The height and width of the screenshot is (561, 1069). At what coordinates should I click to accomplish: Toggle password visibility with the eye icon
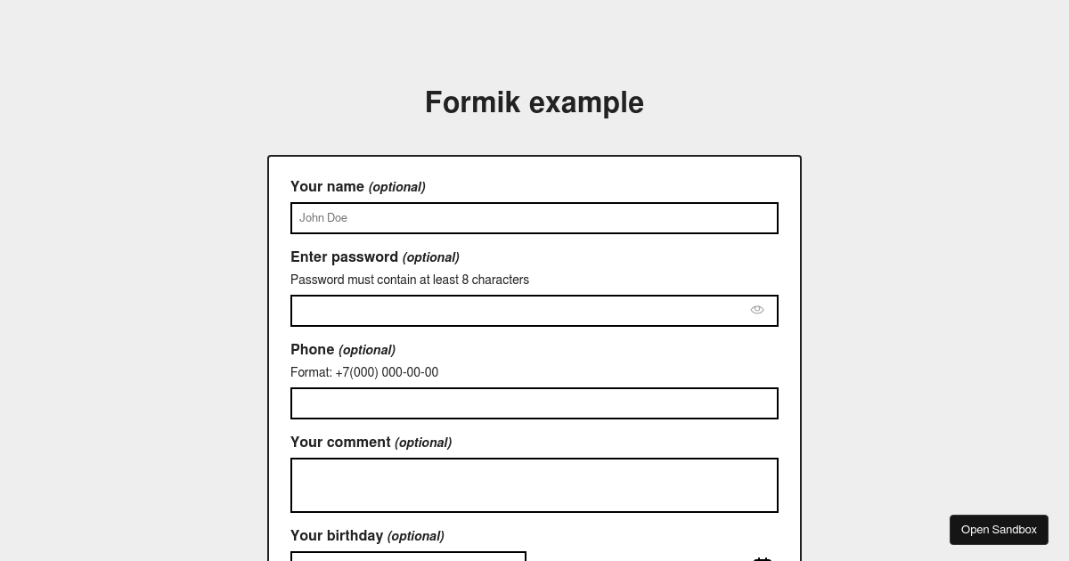click(756, 310)
